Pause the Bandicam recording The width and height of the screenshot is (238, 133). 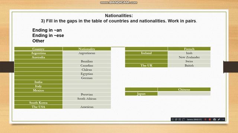point(205,119)
